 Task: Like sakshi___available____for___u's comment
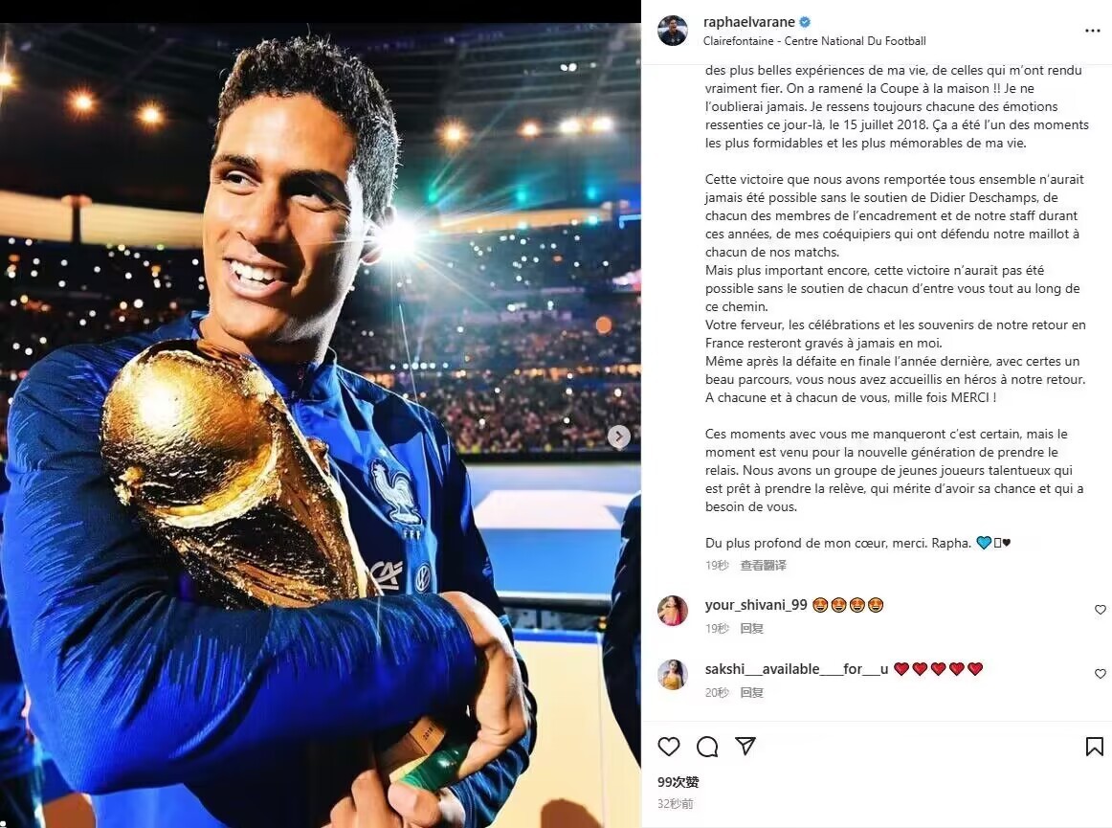1100,673
